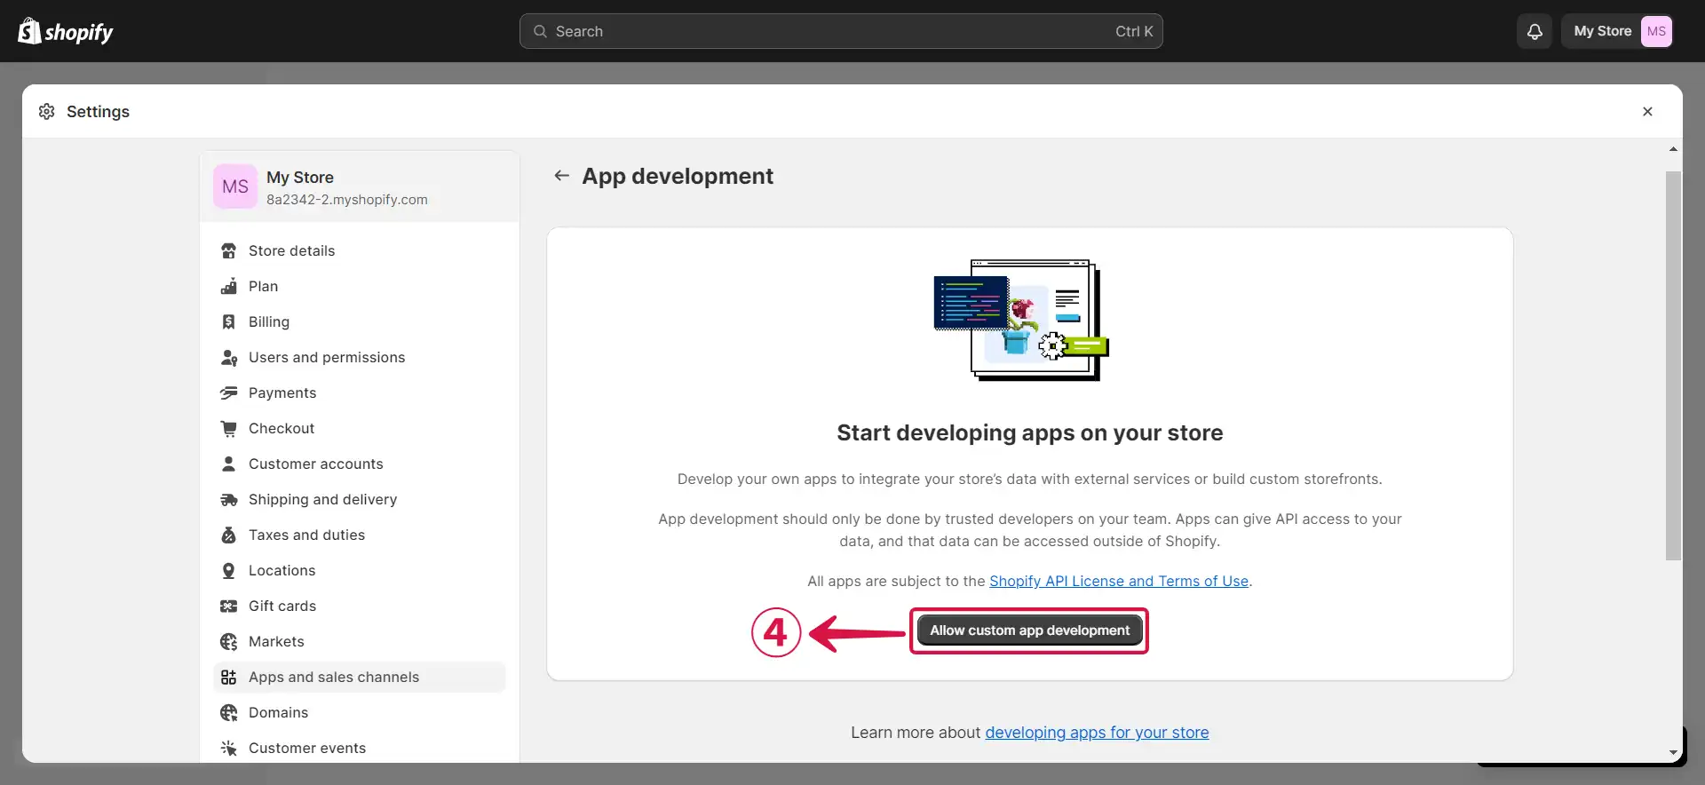Select Customer accounts
The width and height of the screenshot is (1705, 785).
[360, 464]
